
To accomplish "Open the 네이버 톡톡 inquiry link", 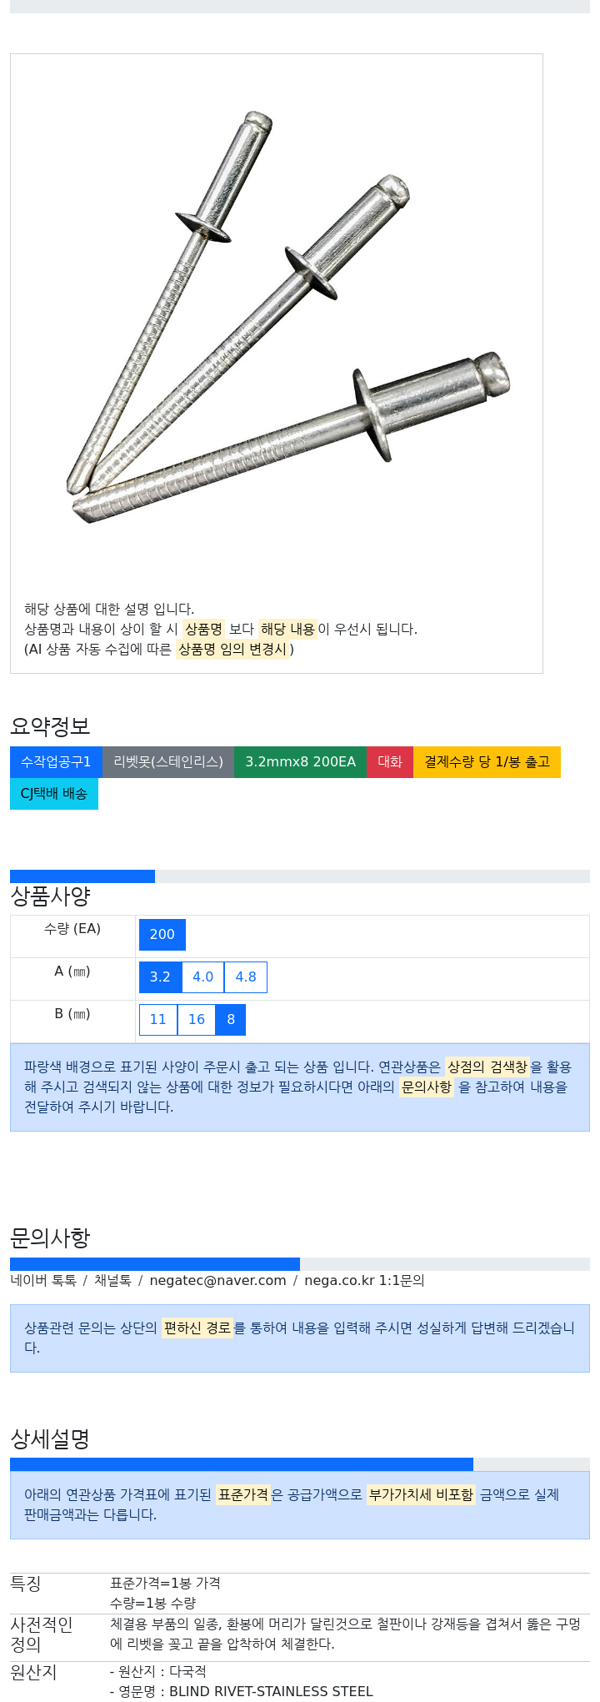I will (x=43, y=1281).
